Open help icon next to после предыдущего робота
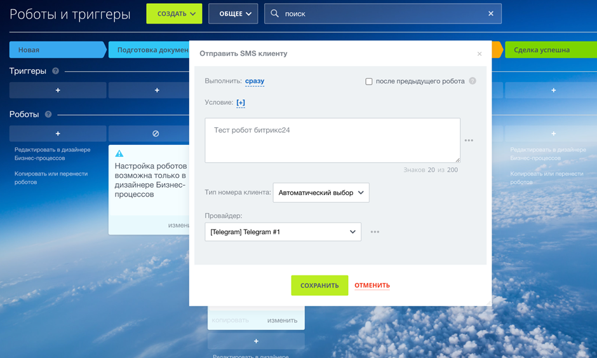597x358 pixels. coord(473,81)
